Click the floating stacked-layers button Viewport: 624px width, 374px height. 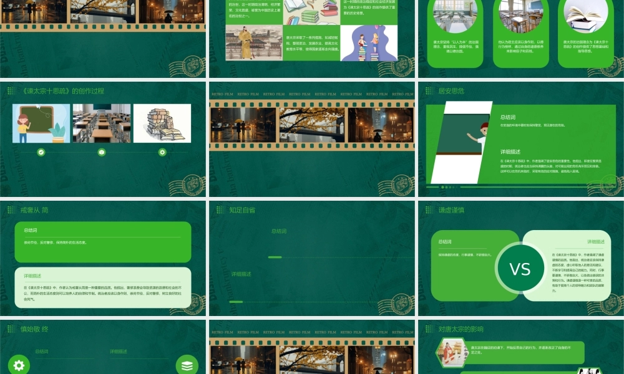(187, 365)
